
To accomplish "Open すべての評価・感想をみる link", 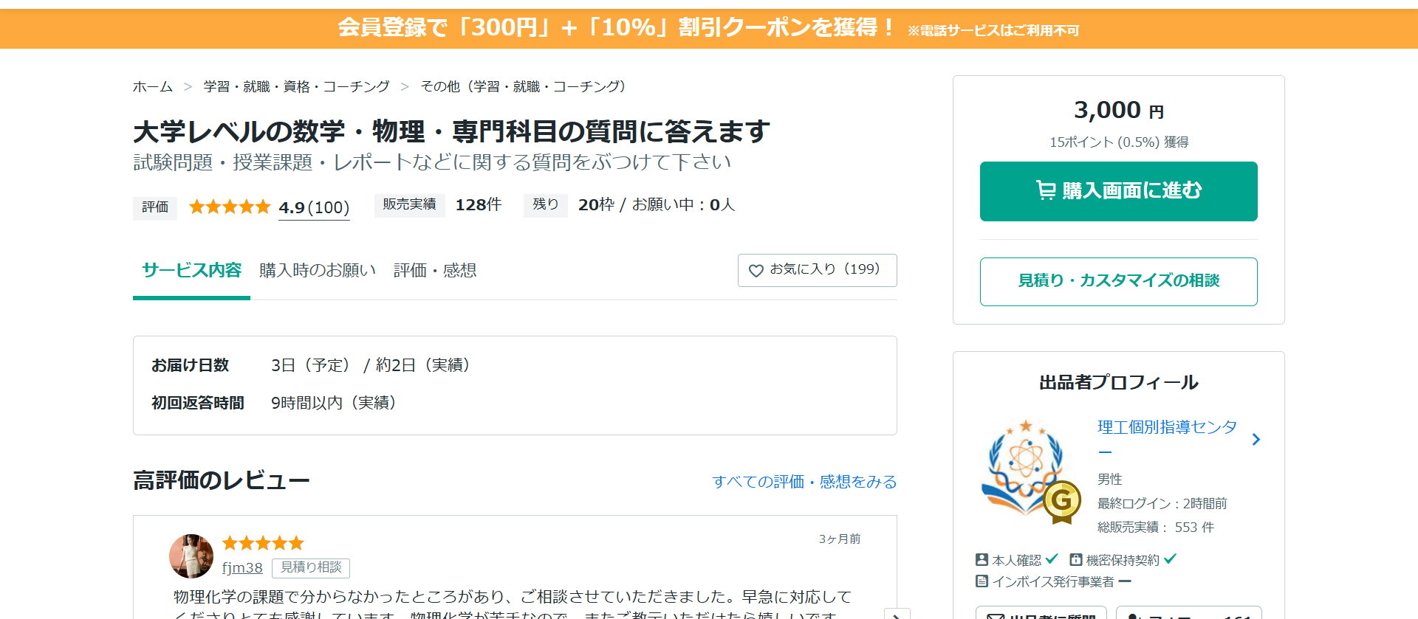I will pyautogui.click(x=804, y=482).
